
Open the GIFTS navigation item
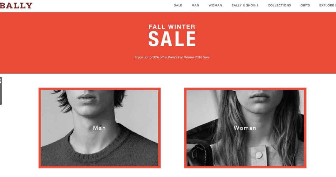(305, 5)
